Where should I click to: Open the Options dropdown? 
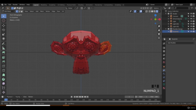pyautogui.click(x=157, y=8)
